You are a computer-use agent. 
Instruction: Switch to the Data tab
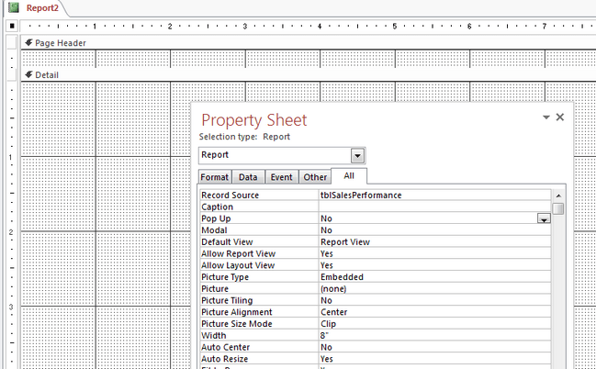tap(248, 177)
